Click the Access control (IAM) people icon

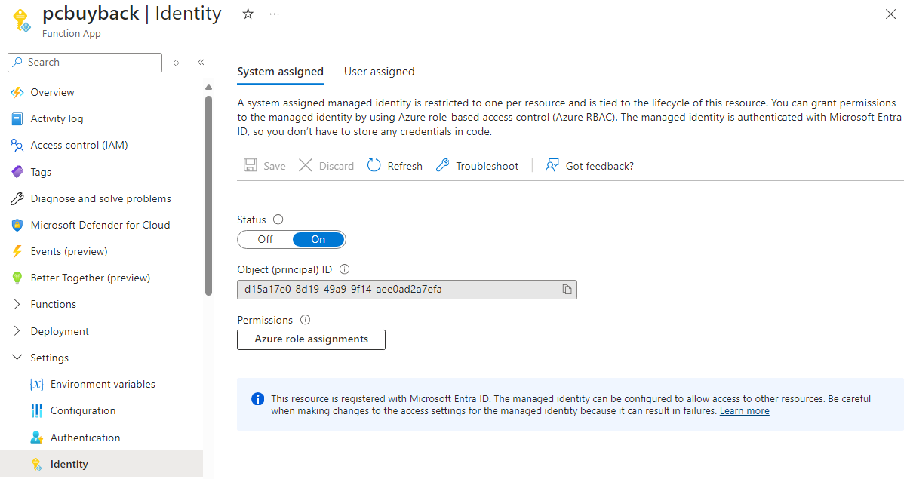pyautogui.click(x=17, y=145)
